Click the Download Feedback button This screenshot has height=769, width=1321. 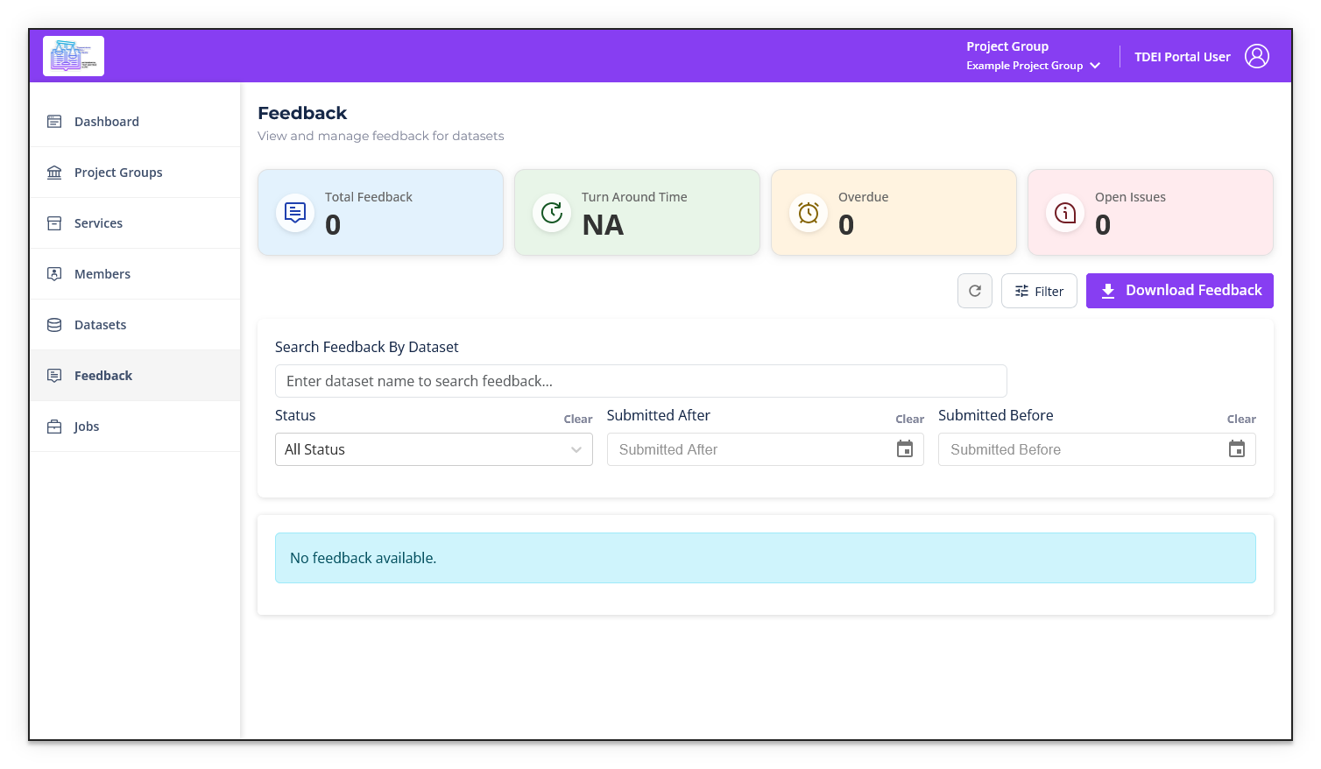coord(1179,290)
